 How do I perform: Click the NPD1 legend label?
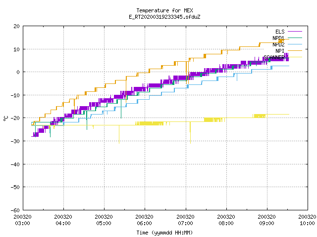tap(278, 38)
